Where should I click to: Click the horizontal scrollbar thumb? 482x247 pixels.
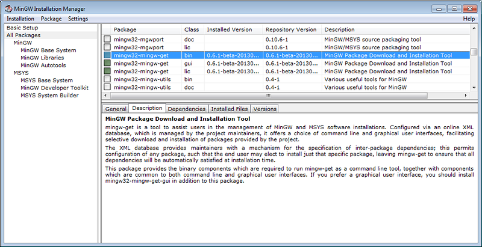pos(268,96)
